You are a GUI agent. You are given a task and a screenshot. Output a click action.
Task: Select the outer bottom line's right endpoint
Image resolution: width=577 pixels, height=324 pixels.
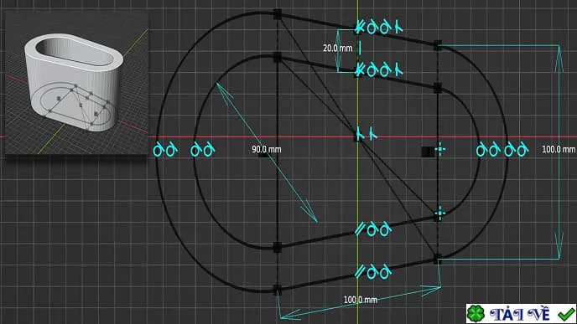click(437, 260)
